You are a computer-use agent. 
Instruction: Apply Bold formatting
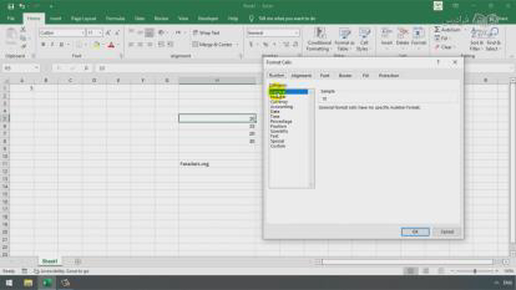43,44
